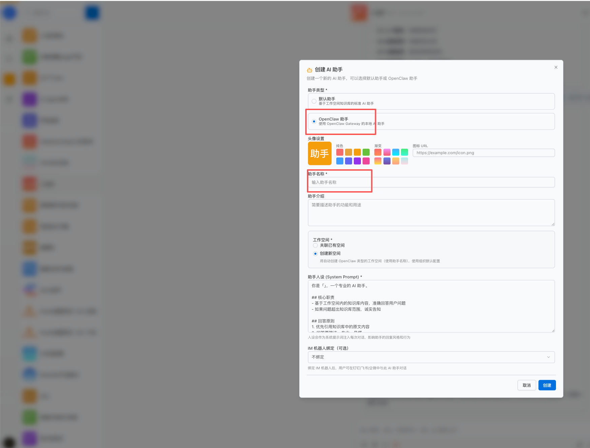Click inside the 助手介绍 text area
The height and width of the screenshot is (448, 590).
tap(431, 213)
